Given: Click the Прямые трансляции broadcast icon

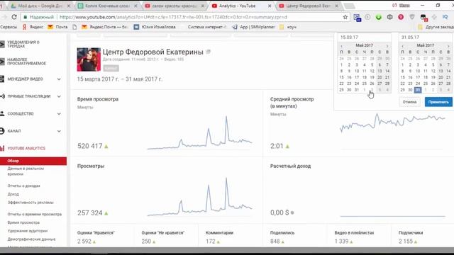Looking at the screenshot, I should click(2, 96).
